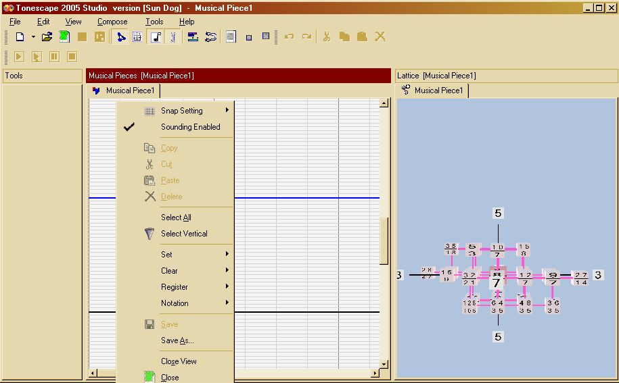Select the 27/14 node in the lattice
619x383 pixels.
tap(580, 278)
